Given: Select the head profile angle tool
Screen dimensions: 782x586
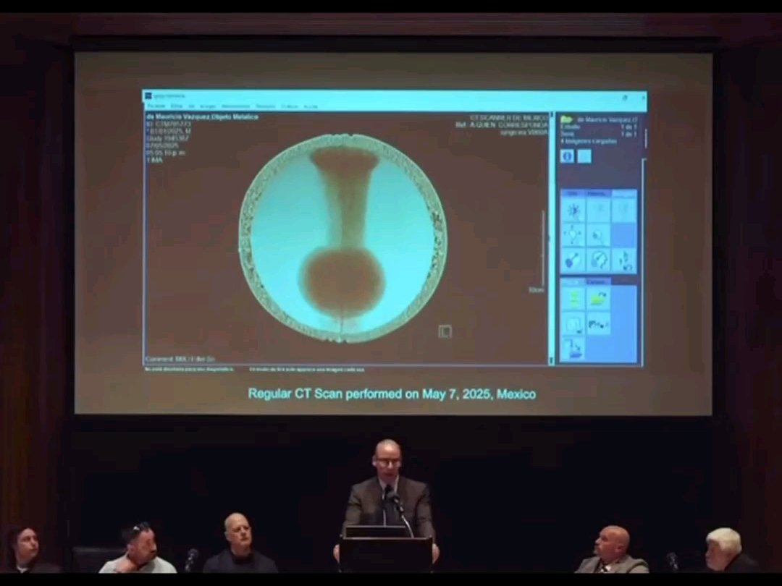Looking at the screenshot, I should [x=599, y=260].
